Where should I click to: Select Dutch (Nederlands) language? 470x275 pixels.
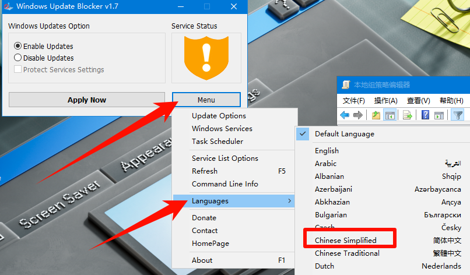(383, 266)
